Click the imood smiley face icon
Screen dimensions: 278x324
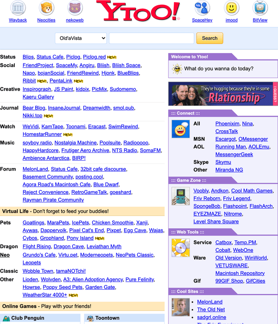coord(232,8)
